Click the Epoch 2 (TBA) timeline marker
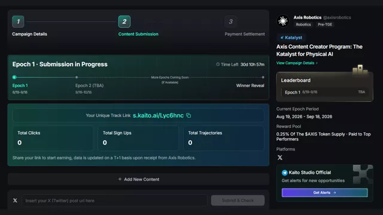Viewport: 383px width, 215px height. [x=77, y=77]
